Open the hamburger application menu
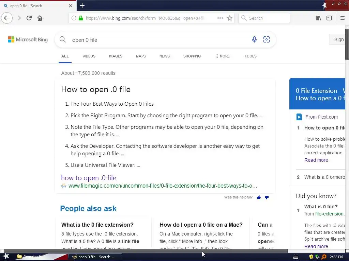The height and width of the screenshot is (261, 349). click(x=342, y=18)
